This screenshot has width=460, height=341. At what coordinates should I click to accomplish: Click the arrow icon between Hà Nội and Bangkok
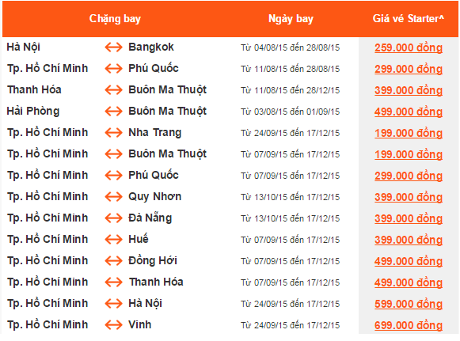(x=113, y=47)
